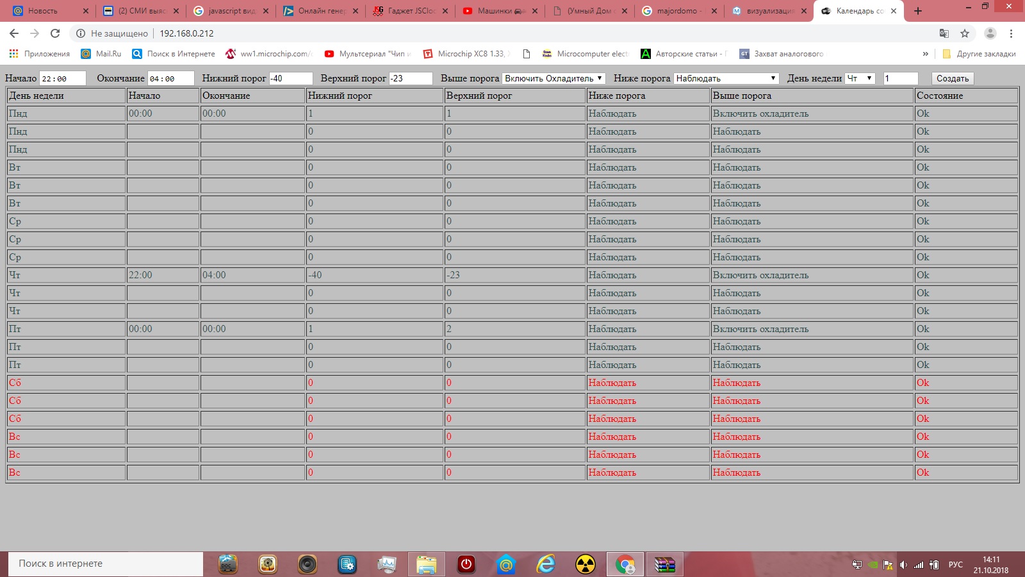Image resolution: width=1025 pixels, height=577 pixels.
Task: Switch to the '(Умный Дом' tab
Action: pyautogui.click(x=590, y=11)
